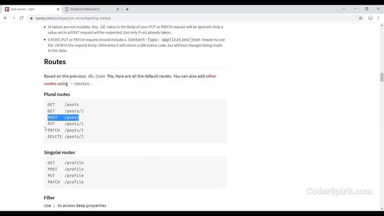384x216 pixels.
Task: Close the localhost:3000 tab
Action: click(x=118, y=10)
